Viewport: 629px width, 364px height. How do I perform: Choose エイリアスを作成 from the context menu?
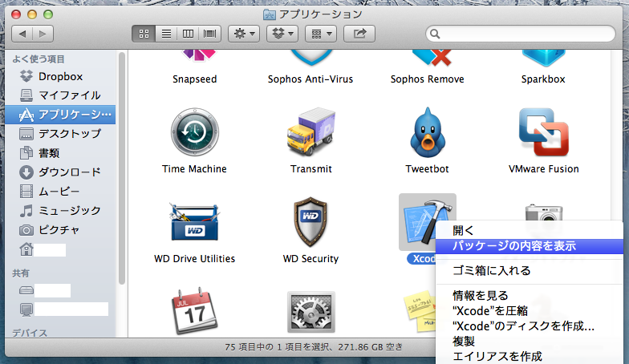(x=530, y=356)
